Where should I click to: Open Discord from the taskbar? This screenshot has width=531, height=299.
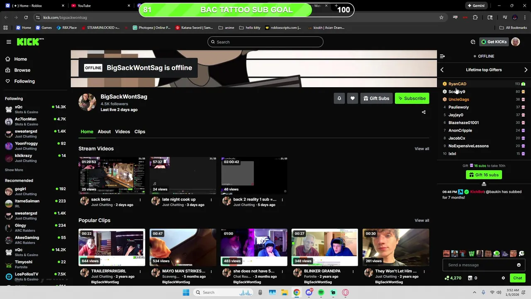click(309, 292)
